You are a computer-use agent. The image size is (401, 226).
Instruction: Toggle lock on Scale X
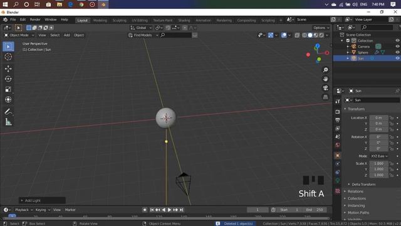392,163
